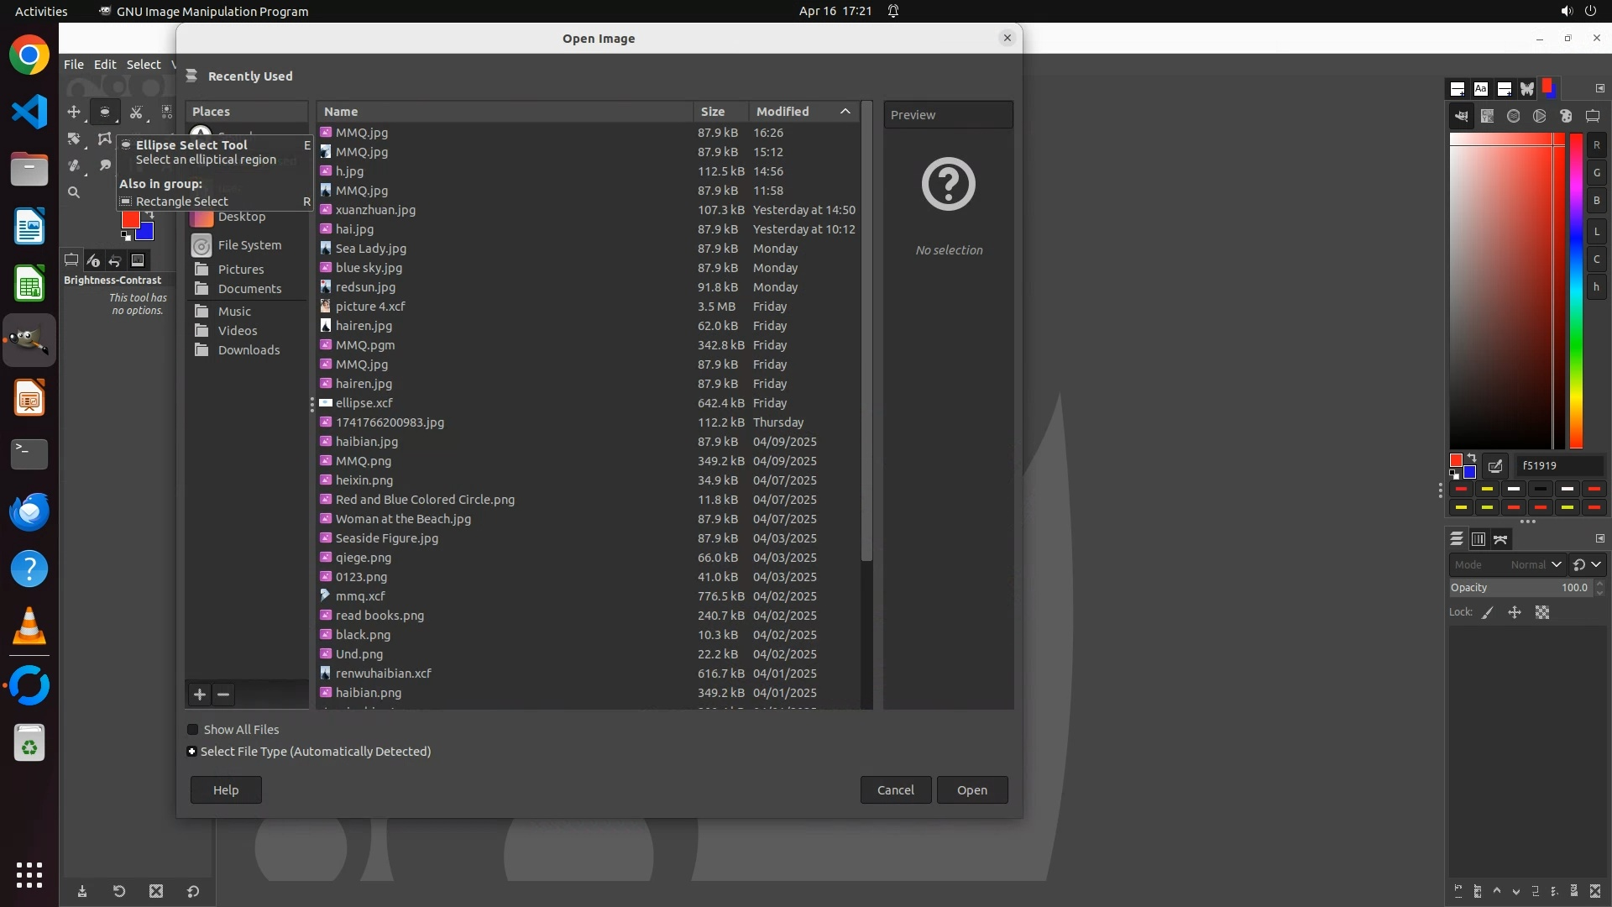
Task: Click the Cancel button
Action: coord(895,790)
